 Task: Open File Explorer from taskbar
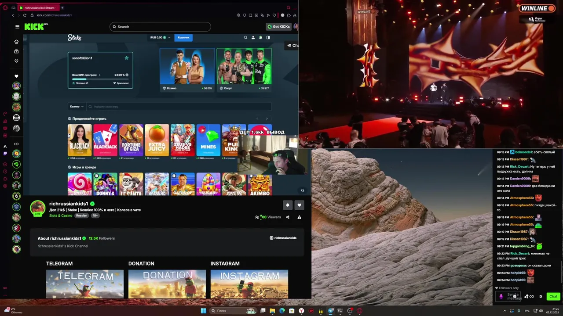tap(272, 311)
